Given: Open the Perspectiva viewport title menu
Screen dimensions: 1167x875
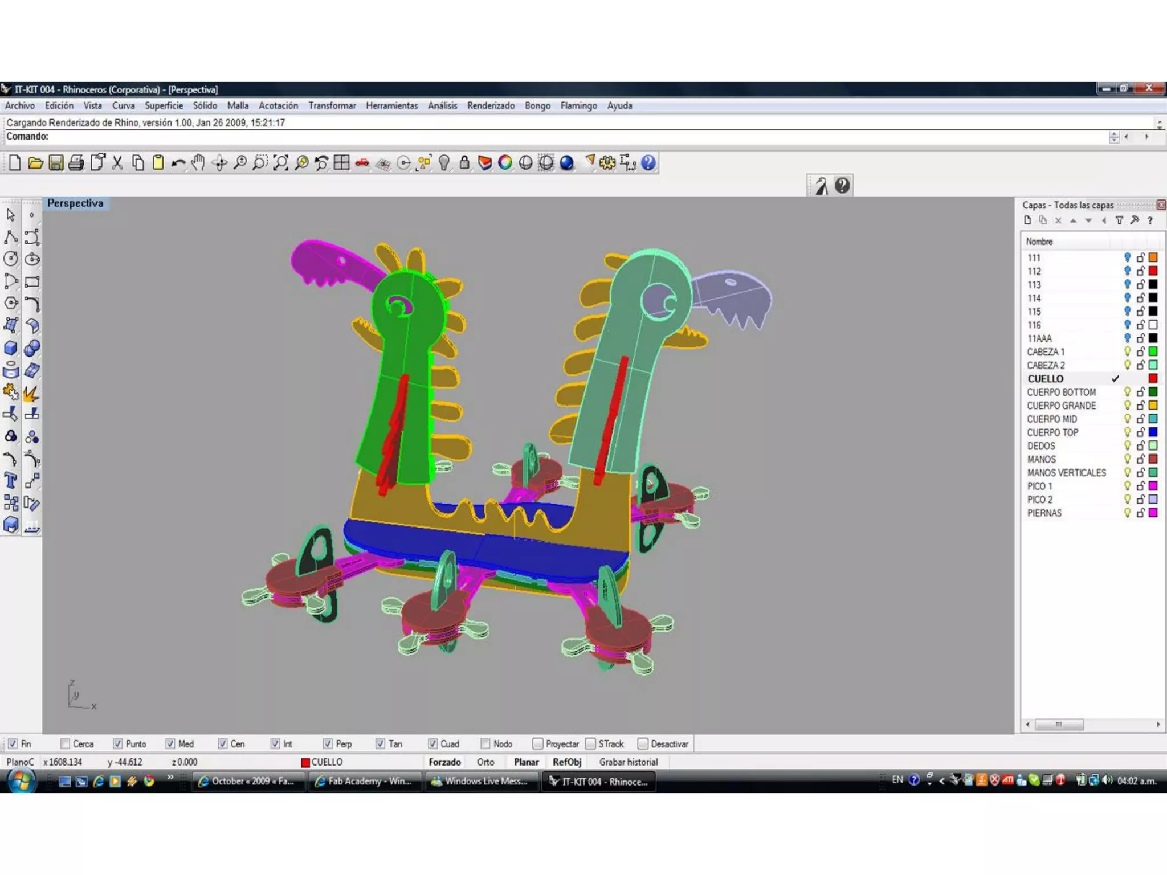Looking at the screenshot, I should point(75,203).
